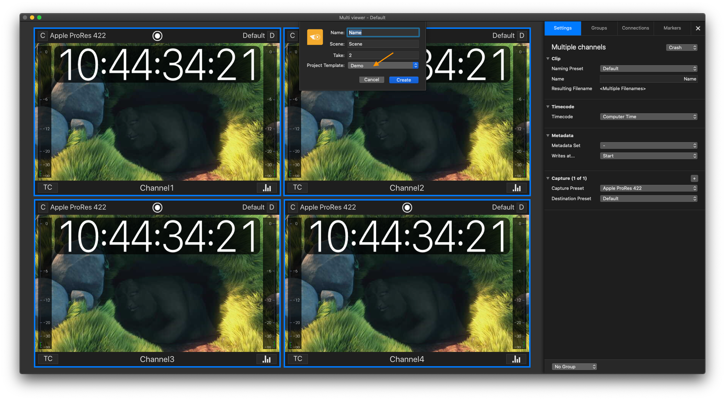Click the Cancel button in dialog
725x400 pixels.
coord(371,80)
